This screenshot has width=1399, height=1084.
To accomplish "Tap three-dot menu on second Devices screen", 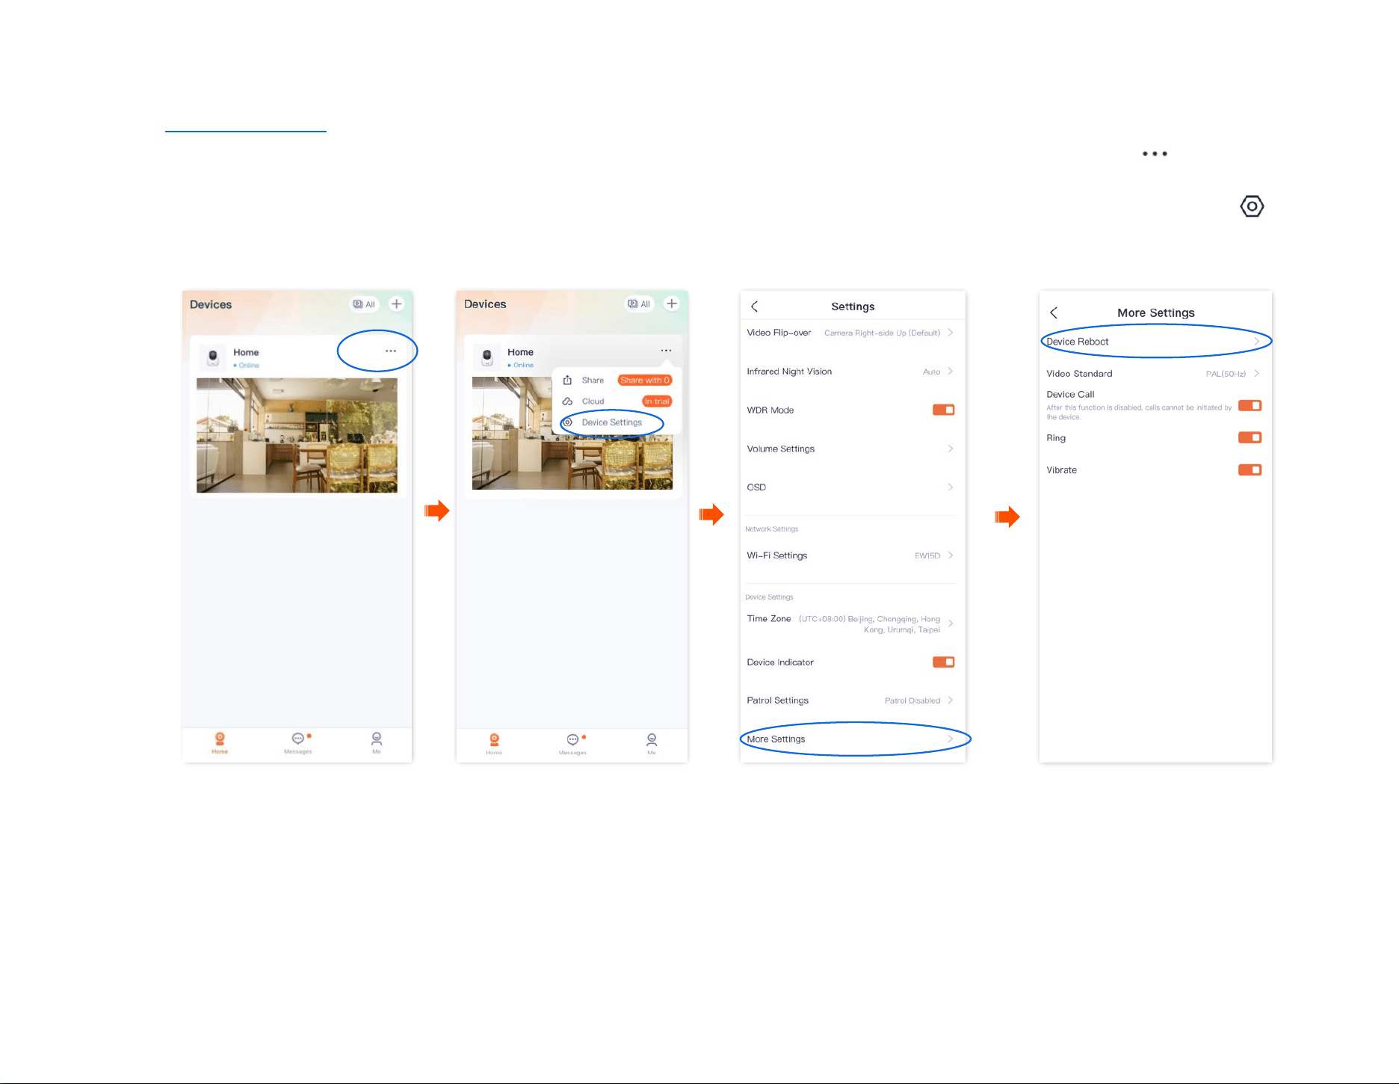I will point(666,351).
